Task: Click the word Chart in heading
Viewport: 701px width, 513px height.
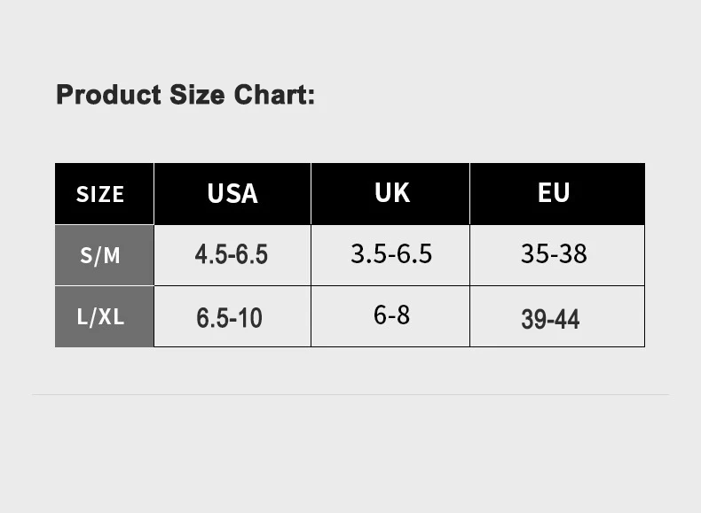Action: tap(274, 94)
